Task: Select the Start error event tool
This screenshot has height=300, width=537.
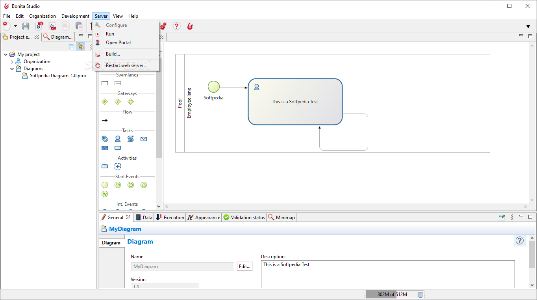Action: click(105, 194)
